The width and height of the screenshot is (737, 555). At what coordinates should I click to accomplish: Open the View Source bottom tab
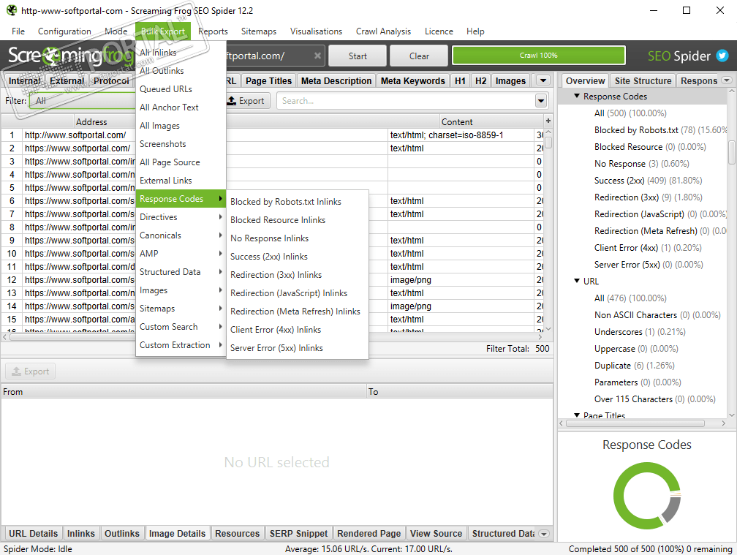[x=436, y=533]
